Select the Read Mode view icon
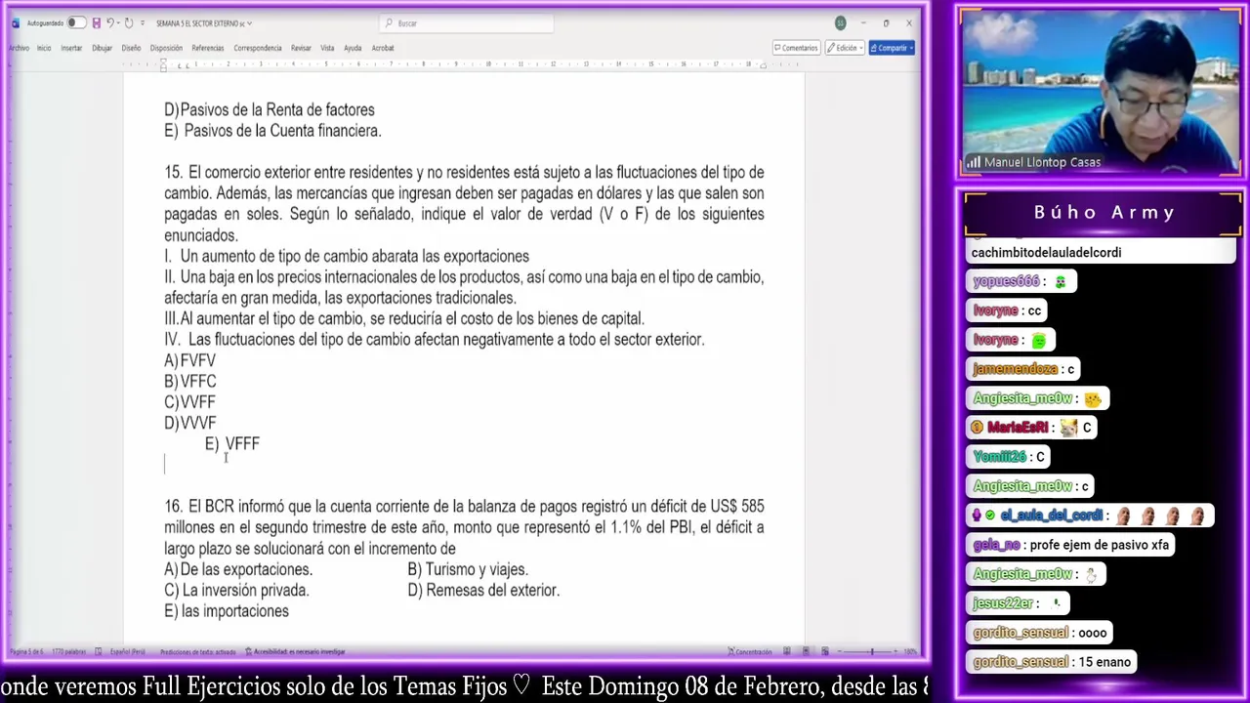Screen dimensions: 1250x703 787,651
